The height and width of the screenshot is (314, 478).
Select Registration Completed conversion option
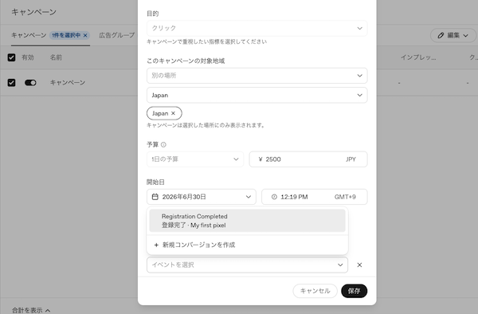tap(247, 221)
